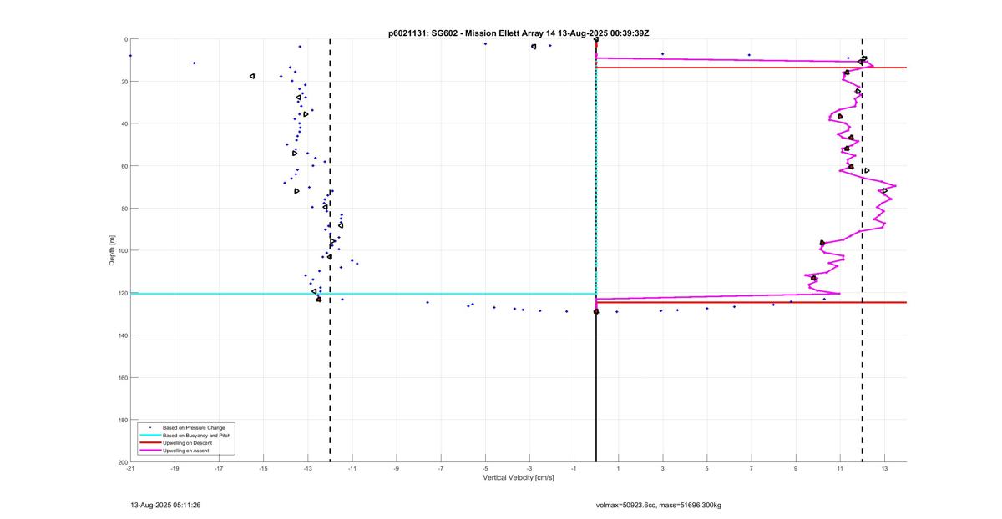Click y-axis depth tick label 60

(124, 166)
